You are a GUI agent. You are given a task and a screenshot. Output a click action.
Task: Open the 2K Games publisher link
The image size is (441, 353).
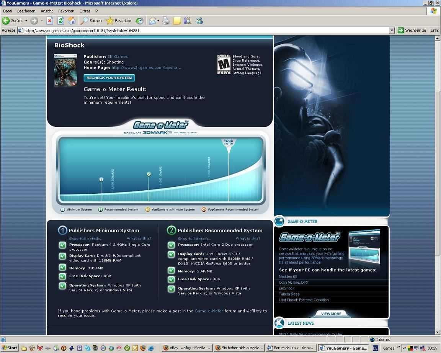(x=118, y=57)
